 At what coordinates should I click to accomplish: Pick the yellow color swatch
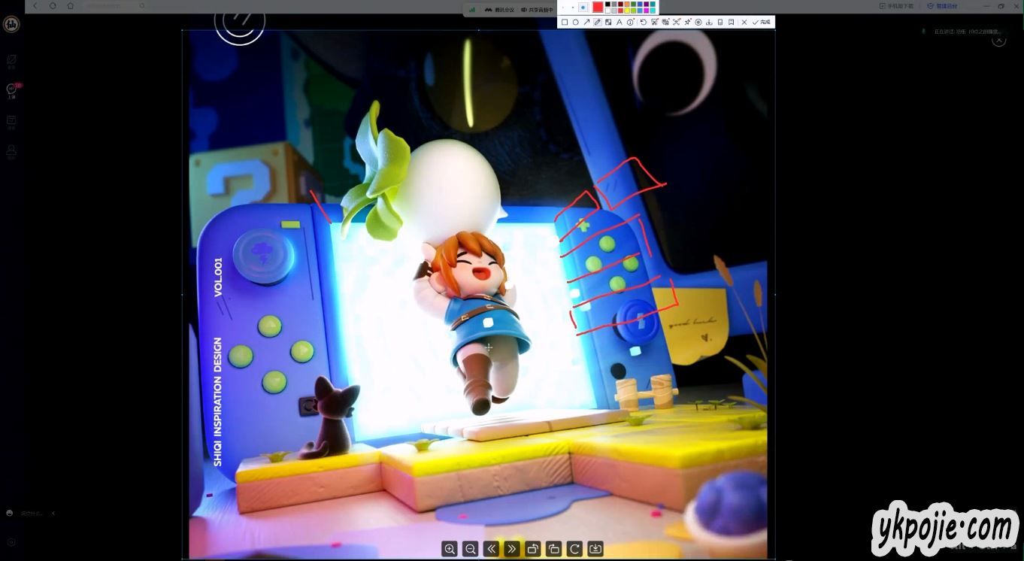pos(626,11)
